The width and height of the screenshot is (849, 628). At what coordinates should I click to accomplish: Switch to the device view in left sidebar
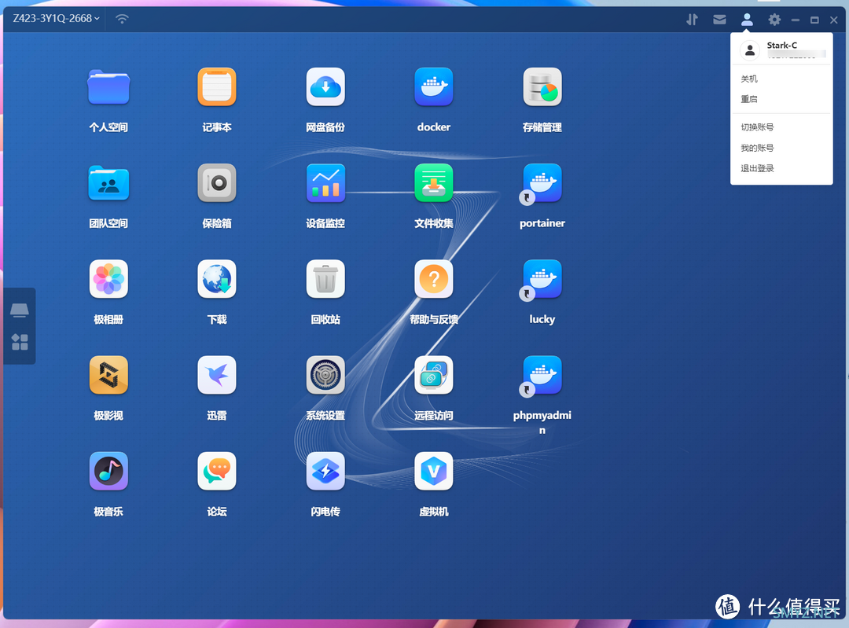(x=20, y=310)
